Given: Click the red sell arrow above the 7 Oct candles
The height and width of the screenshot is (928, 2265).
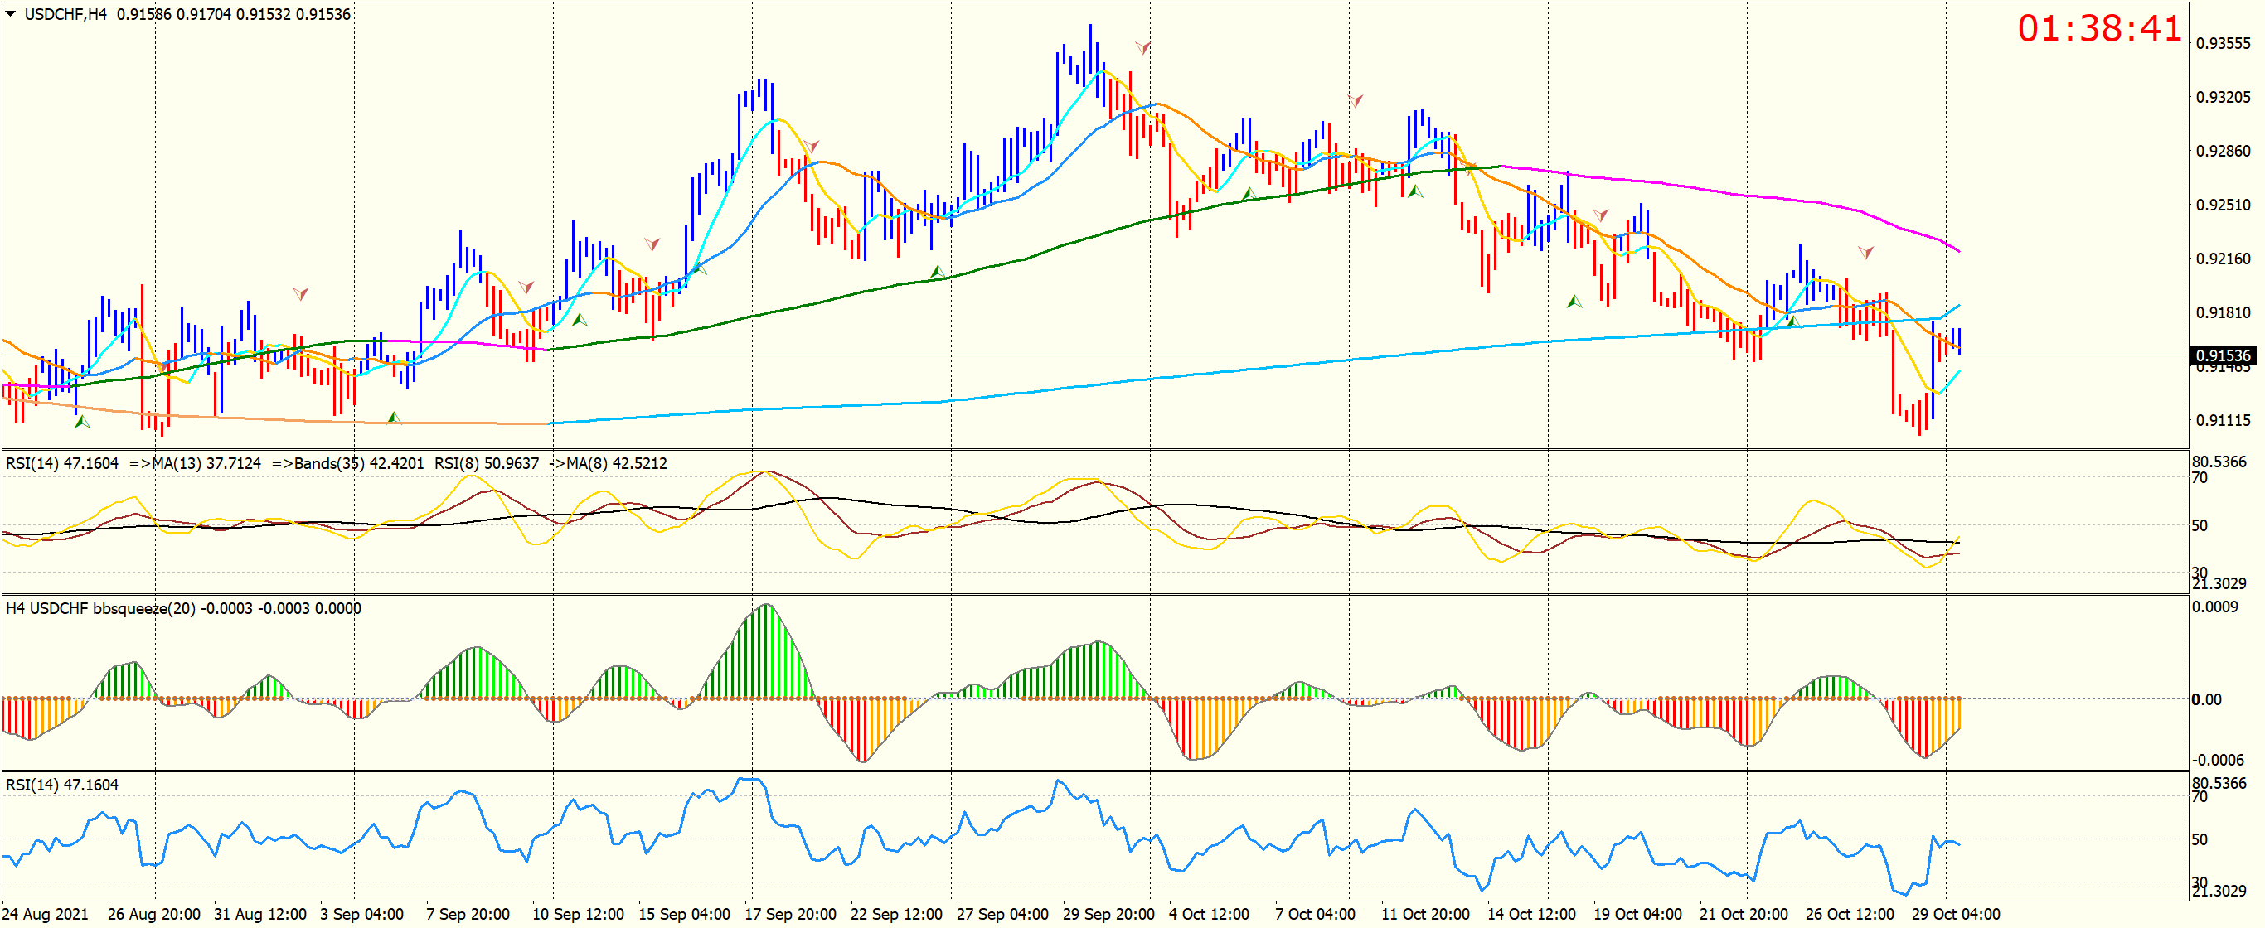Looking at the screenshot, I should [x=1355, y=100].
